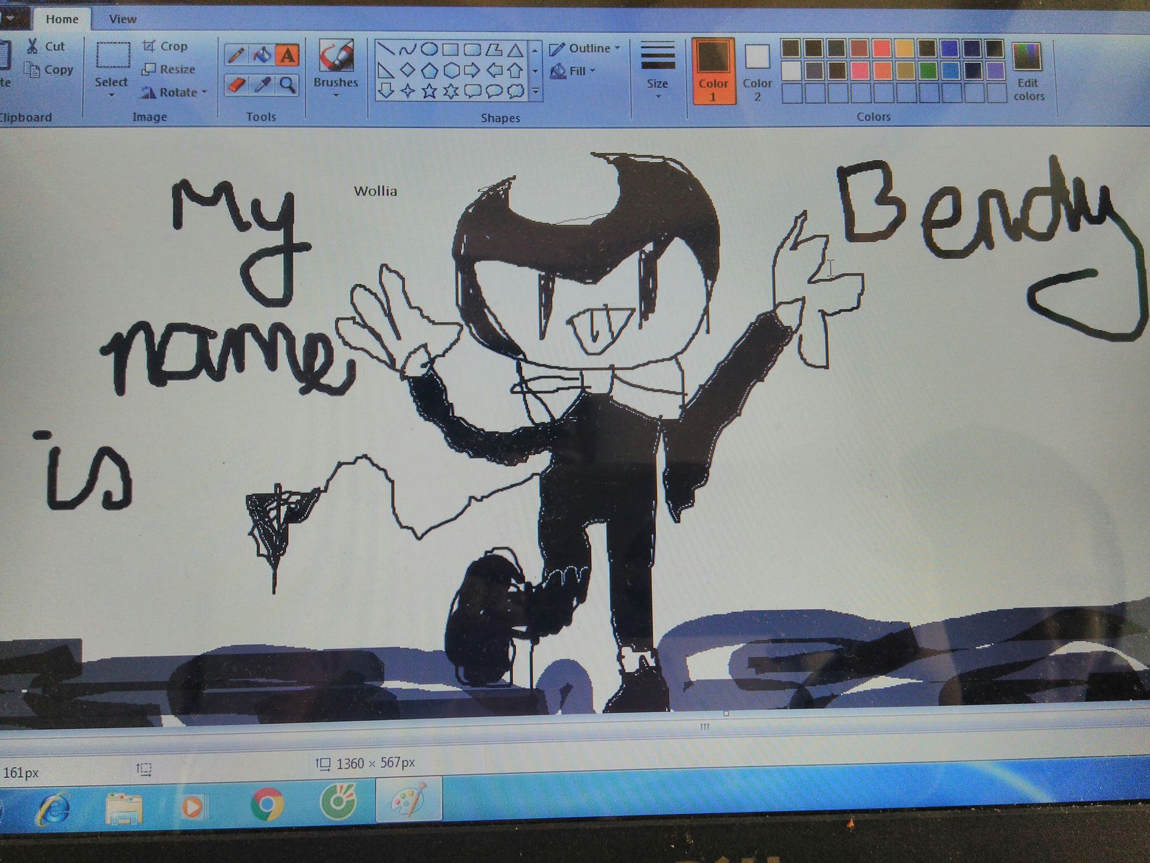This screenshot has height=863, width=1150.
Task: Choose the Cloud callout shape
Action: [x=515, y=91]
